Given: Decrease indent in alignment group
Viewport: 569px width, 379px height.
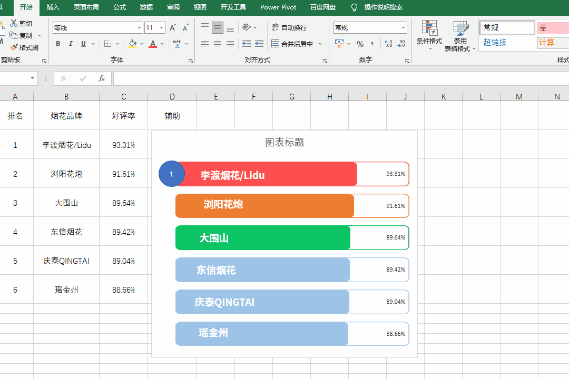Looking at the screenshot, I should [x=247, y=44].
